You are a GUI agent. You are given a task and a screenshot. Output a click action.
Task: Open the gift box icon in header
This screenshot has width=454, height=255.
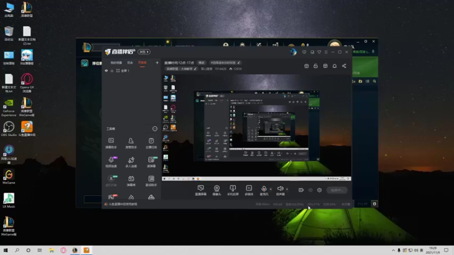pyautogui.click(x=306, y=66)
